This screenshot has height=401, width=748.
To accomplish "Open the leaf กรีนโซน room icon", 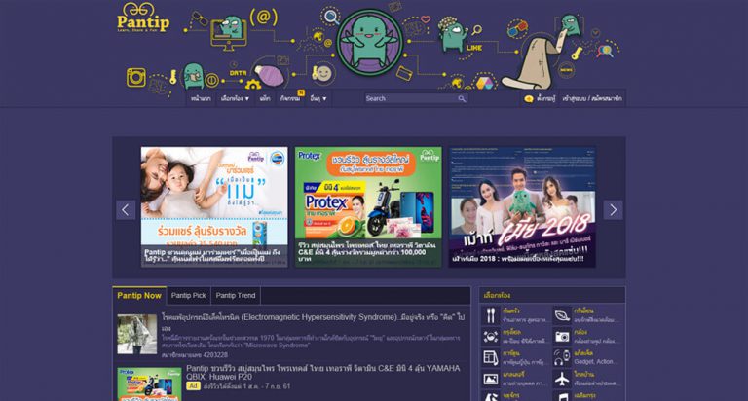I will click(x=562, y=315).
